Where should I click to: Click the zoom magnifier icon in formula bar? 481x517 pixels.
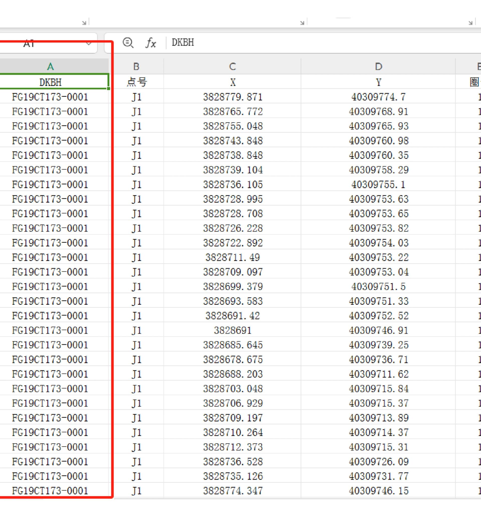(128, 43)
